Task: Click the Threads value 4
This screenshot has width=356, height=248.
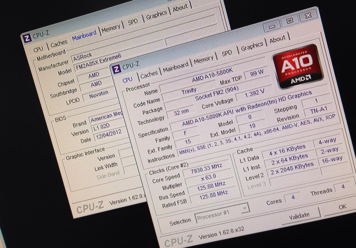Action: [343, 187]
